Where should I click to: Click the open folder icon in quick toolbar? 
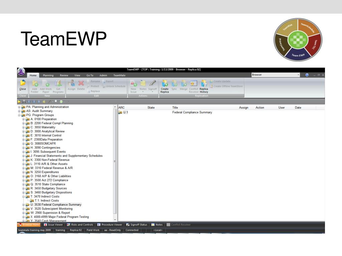19,101
